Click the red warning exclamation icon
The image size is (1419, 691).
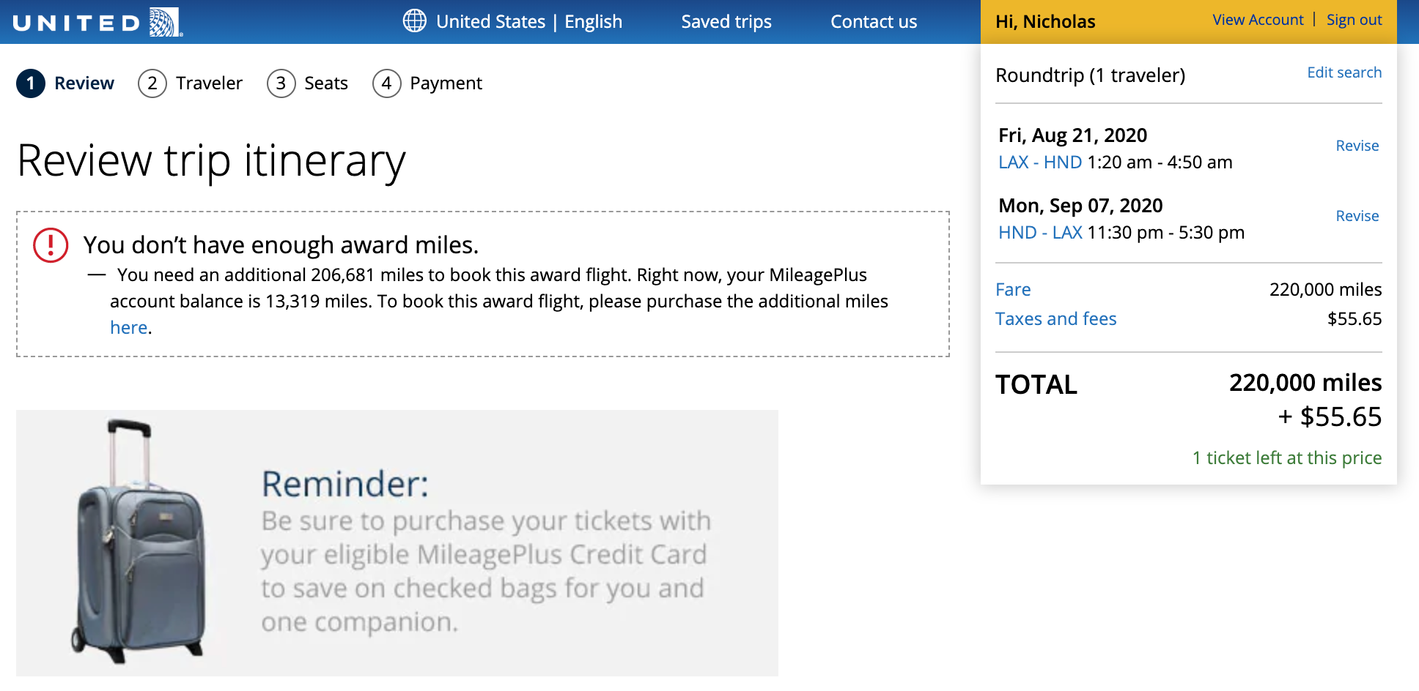51,245
